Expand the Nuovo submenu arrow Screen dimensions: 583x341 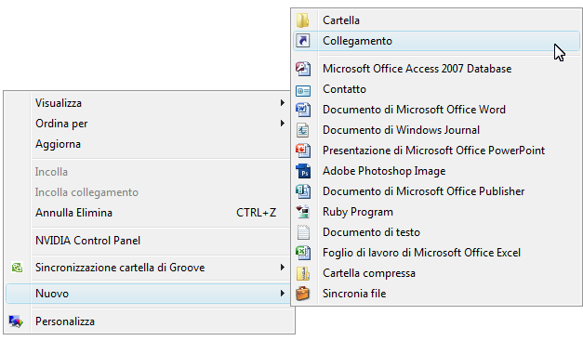click(x=283, y=294)
